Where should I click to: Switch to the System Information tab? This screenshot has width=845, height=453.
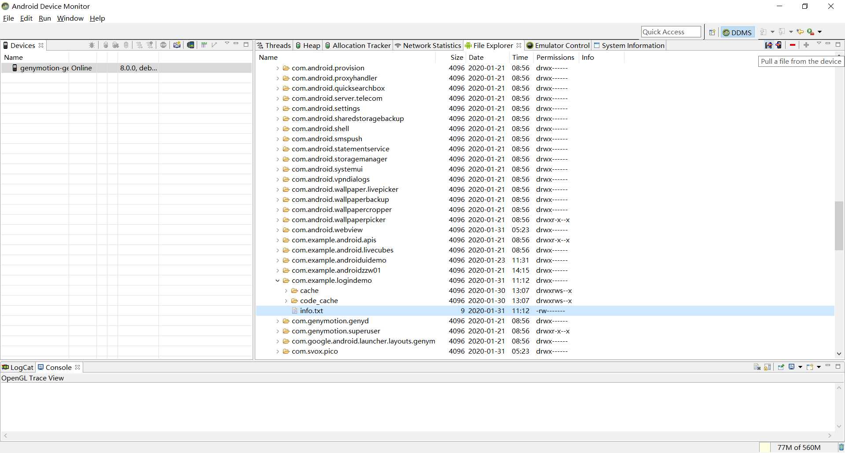pos(629,45)
